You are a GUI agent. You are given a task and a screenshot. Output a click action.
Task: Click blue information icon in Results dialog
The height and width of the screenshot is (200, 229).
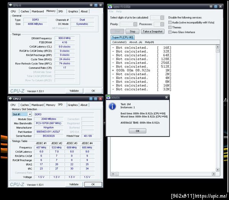point(112,106)
